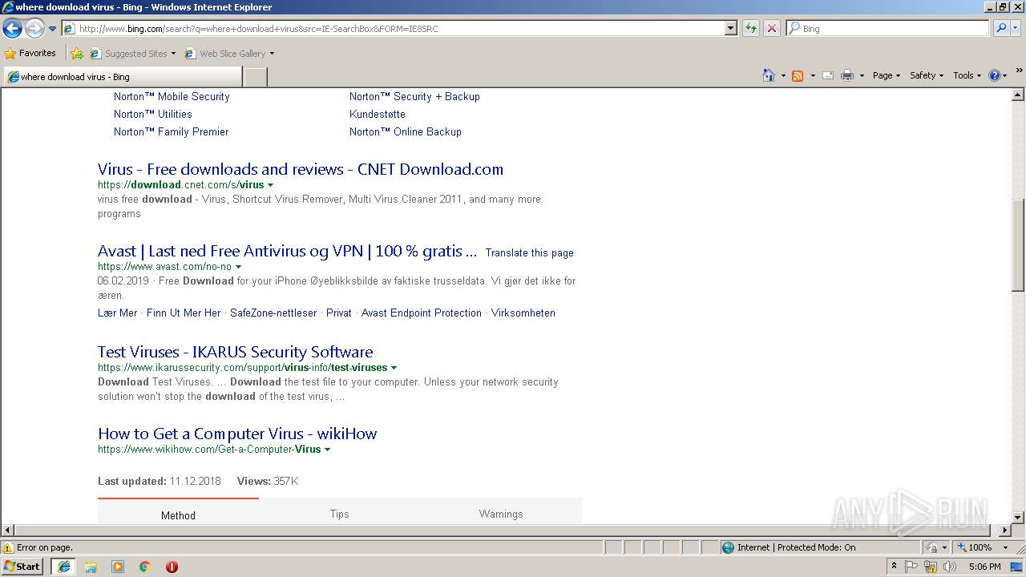Expand the address bar history dropdown
Viewport: 1026px width, 577px height.
[x=730, y=28]
